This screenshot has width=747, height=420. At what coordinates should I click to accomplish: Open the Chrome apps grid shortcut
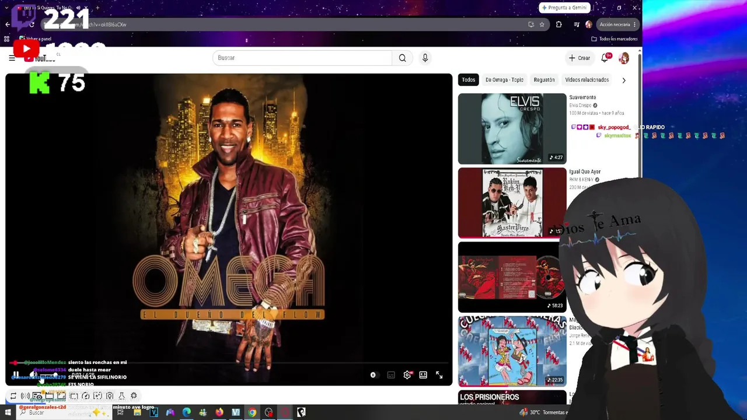pyautogui.click(x=6, y=39)
